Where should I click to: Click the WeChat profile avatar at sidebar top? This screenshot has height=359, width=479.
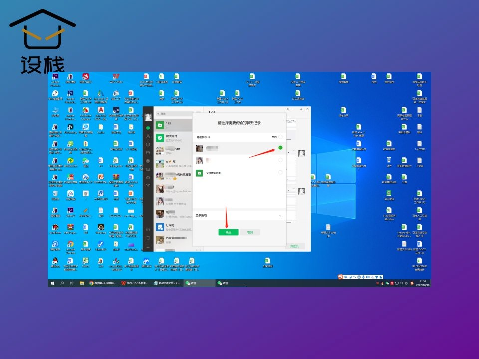tap(148, 117)
